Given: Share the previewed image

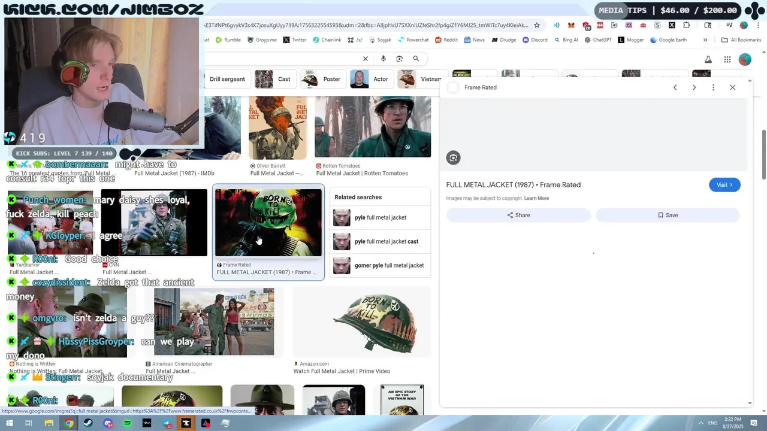Looking at the screenshot, I should (518, 215).
